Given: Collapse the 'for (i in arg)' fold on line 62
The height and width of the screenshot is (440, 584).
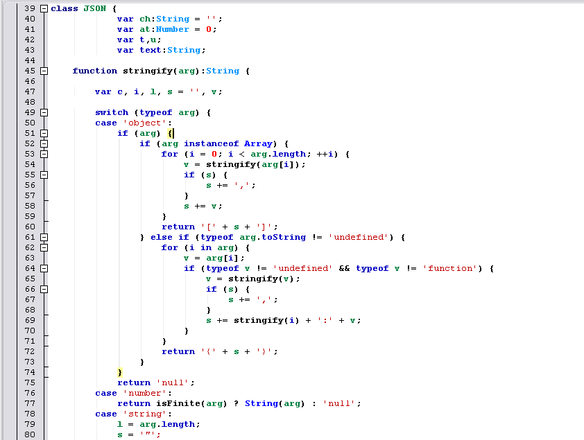Looking at the screenshot, I should pos(44,247).
